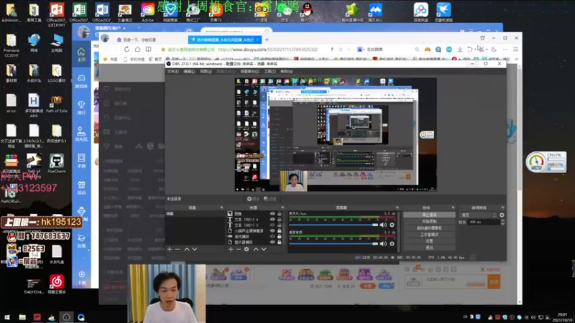The width and height of the screenshot is (575, 323).
Task: Click the Windows Start button
Action: tap(6, 317)
